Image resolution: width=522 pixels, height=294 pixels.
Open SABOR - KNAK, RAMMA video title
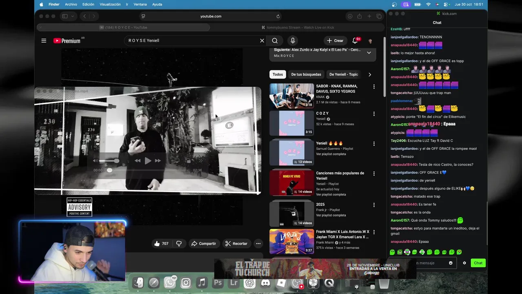[336, 89]
